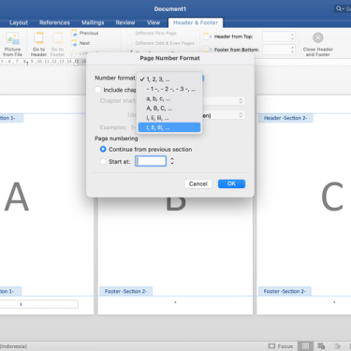Image resolution: width=351 pixels, height=351 pixels.
Task: Open the References ribbon tab
Action: click(x=54, y=22)
